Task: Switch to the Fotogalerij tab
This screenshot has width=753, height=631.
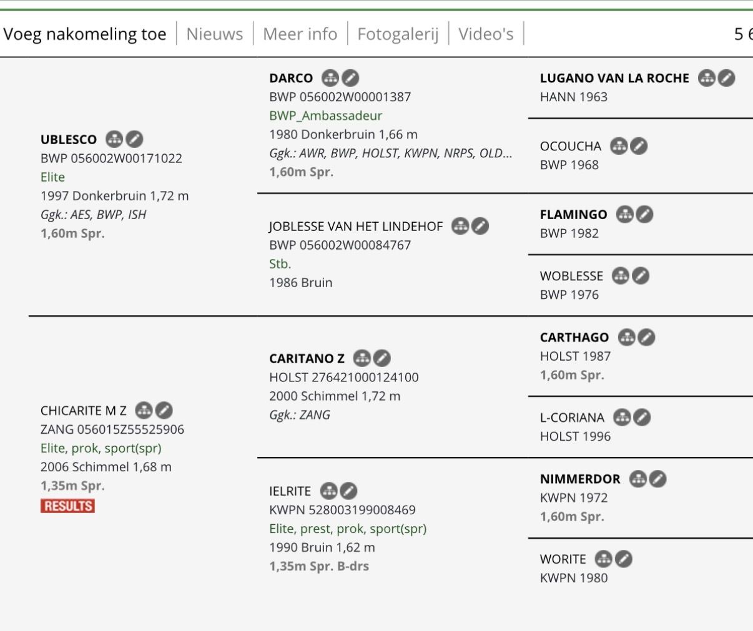Action: [398, 34]
